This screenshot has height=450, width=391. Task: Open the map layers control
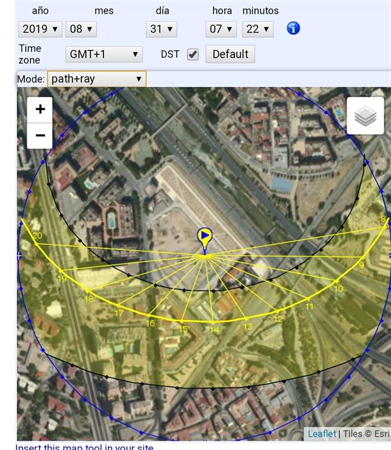tap(365, 116)
